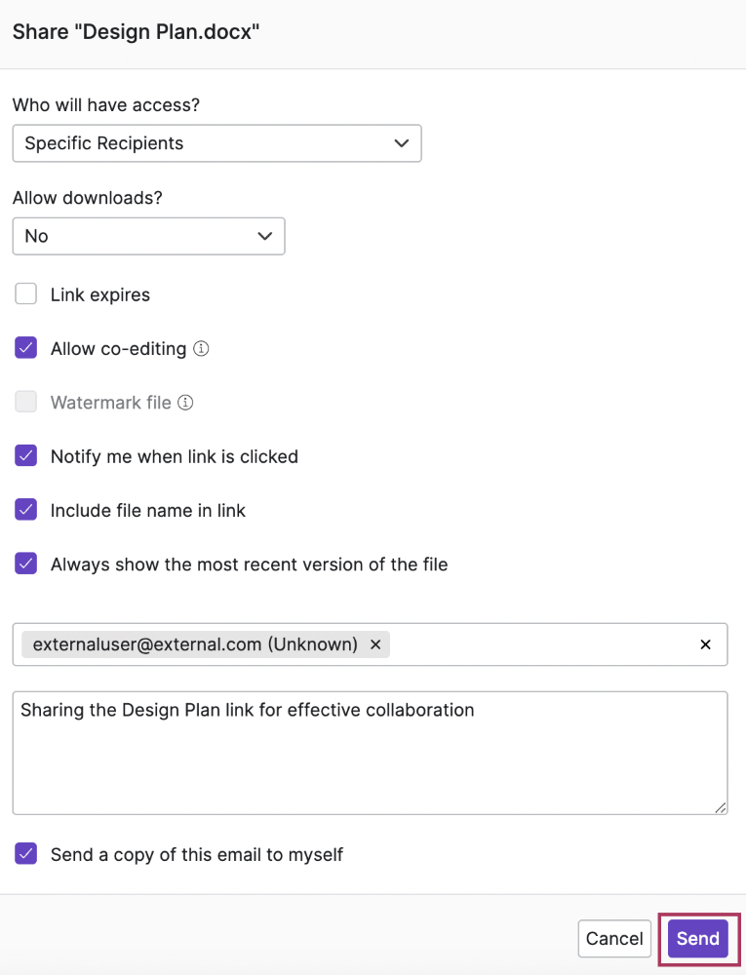Enable the Link expires checkbox

click(26, 294)
